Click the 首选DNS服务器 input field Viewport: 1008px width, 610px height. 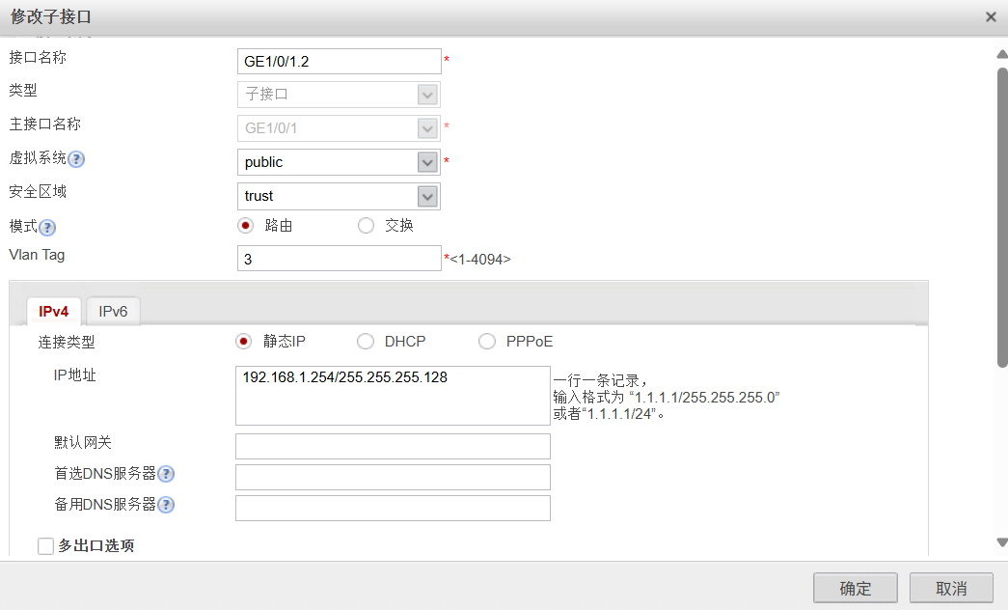[x=393, y=478]
